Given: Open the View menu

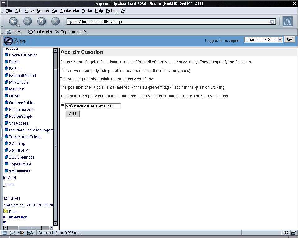Looking at the screenshot, I should click(29, 11).
